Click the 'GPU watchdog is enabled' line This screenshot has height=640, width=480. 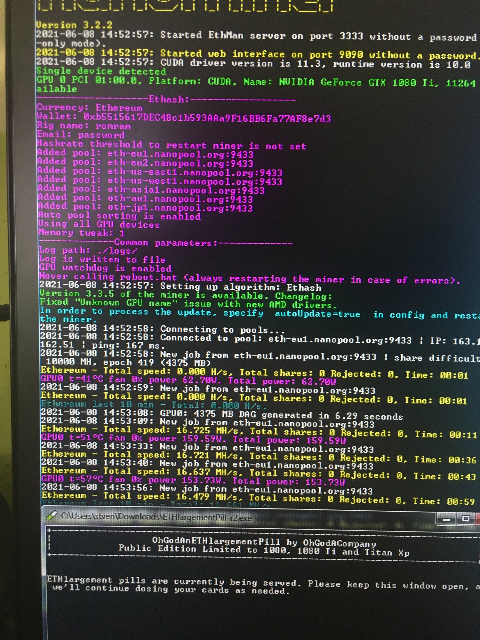click(x=105, y=268)
